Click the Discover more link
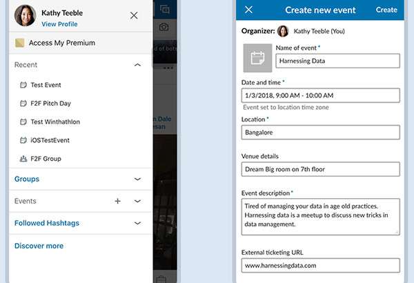 coord(39,246)
